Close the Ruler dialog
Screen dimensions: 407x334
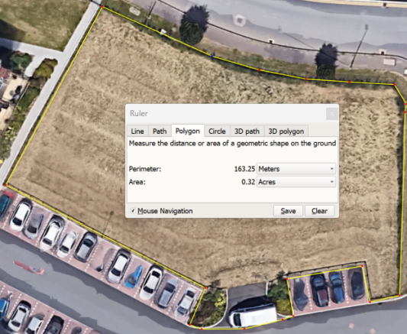(x=332, y=114)
